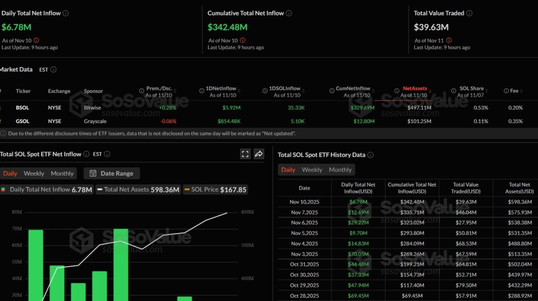Click Cumulative Total Net Inflow(USD) column header
The width and height of the screenshot is (538, 301).
(412, 188)
